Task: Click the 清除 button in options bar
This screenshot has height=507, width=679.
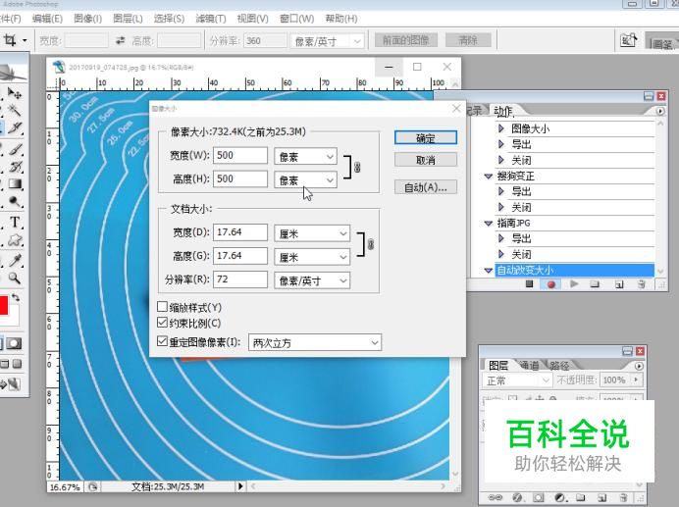Action: [468, 40]
